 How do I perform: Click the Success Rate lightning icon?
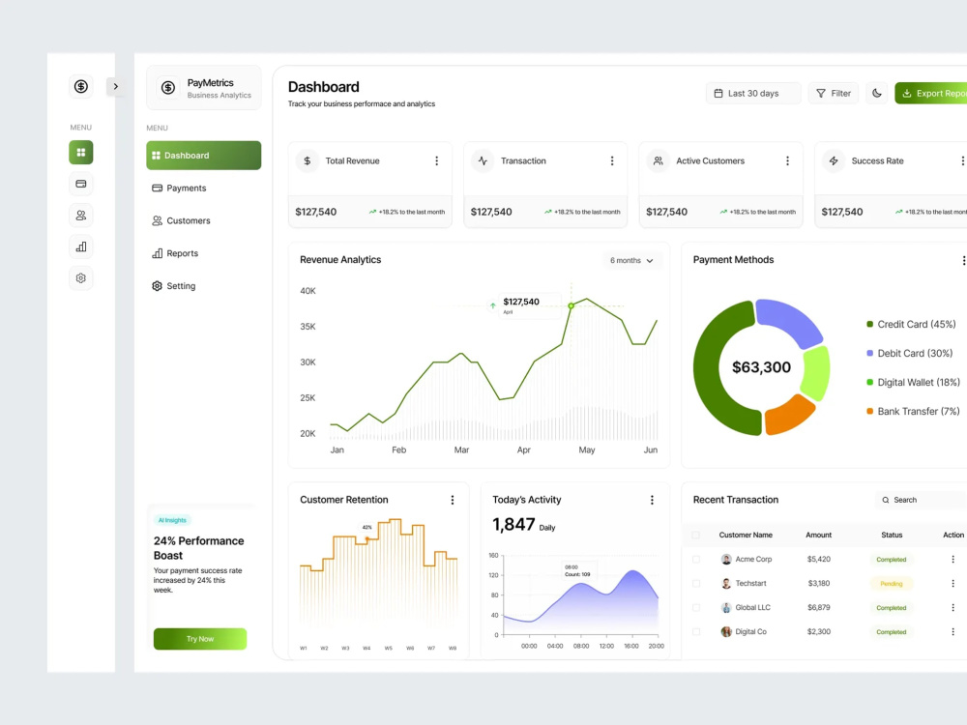(834, 160)
